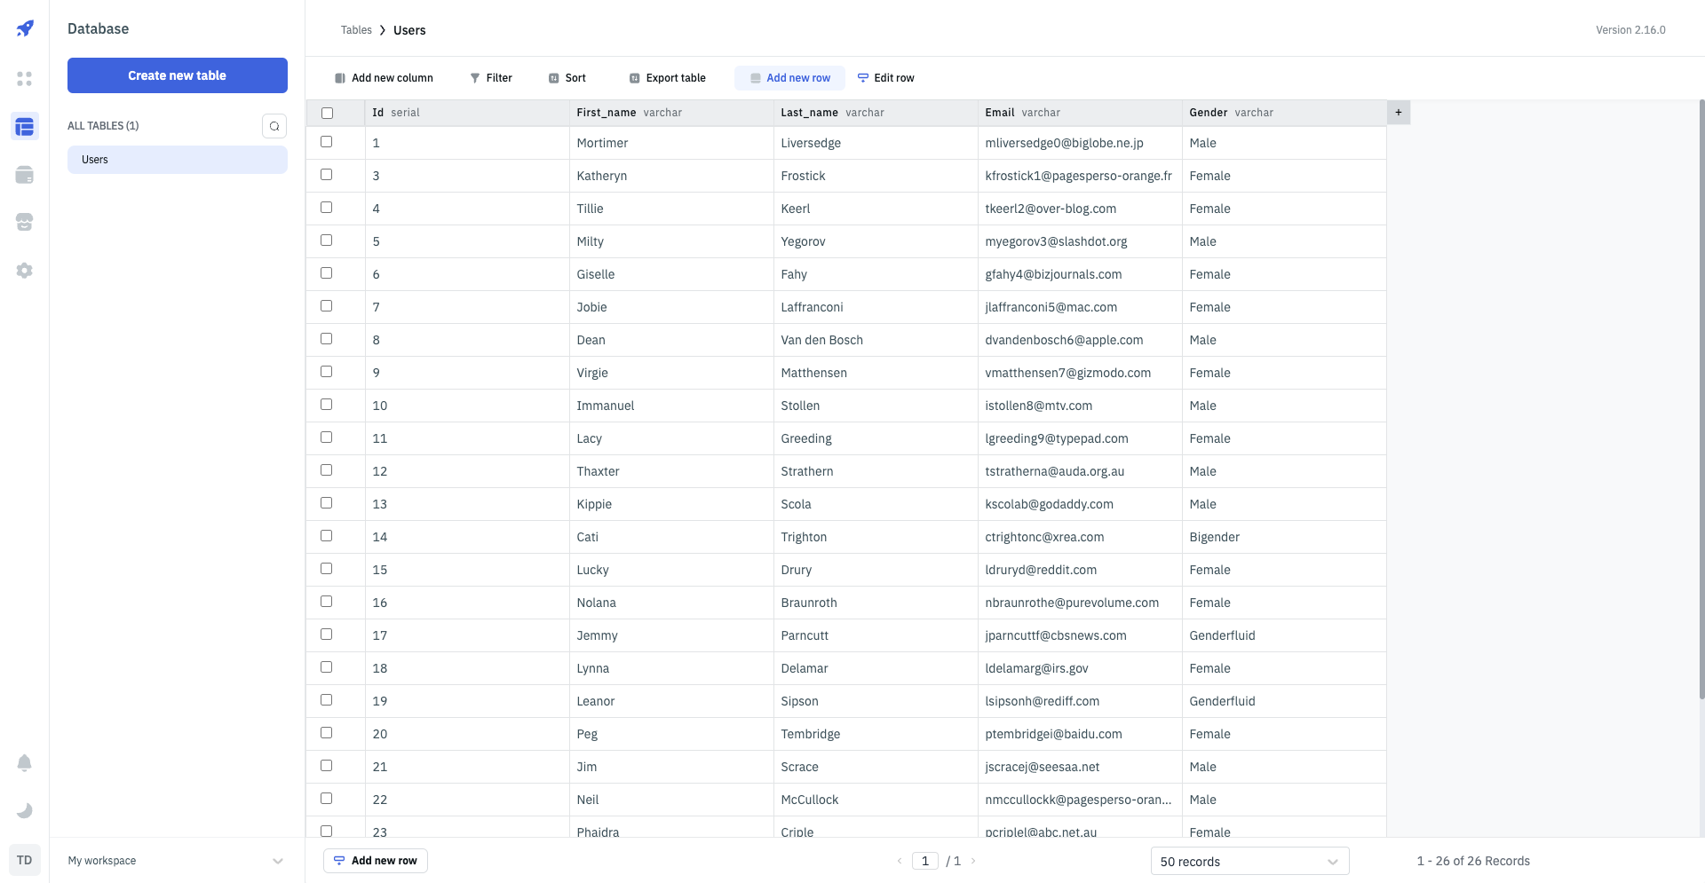Image resolution: width=1705 pixels, height=883 pixels.
Task: Go to Tables breadcrumb link
Action: pos(356,30)
